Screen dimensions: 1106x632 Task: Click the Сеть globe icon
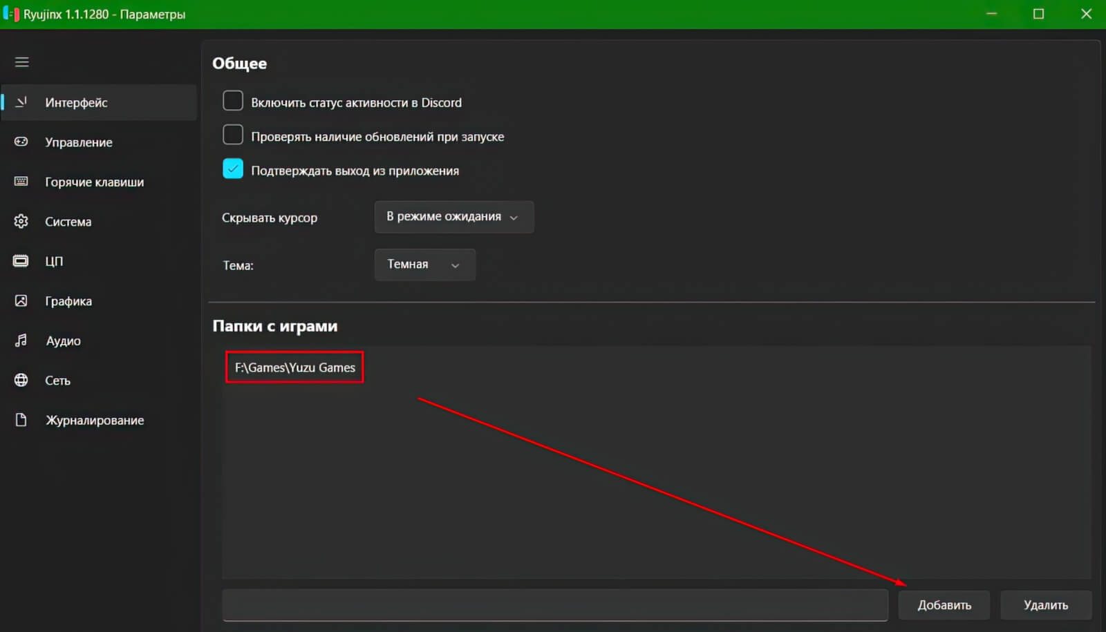(21, 380)
